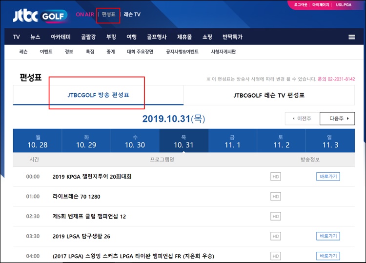This screenshot has height=263, width=366.
Task: Select Friday 11. 1 date tab
Action: pyautogui.click(x=232, y=141)
